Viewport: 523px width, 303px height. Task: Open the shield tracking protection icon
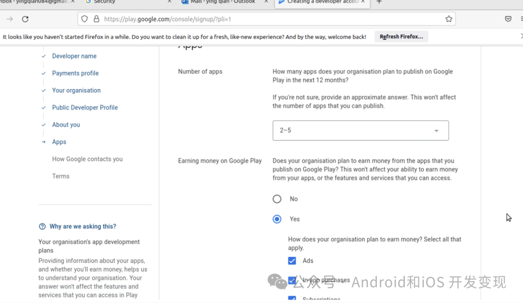tap(84, 19)
